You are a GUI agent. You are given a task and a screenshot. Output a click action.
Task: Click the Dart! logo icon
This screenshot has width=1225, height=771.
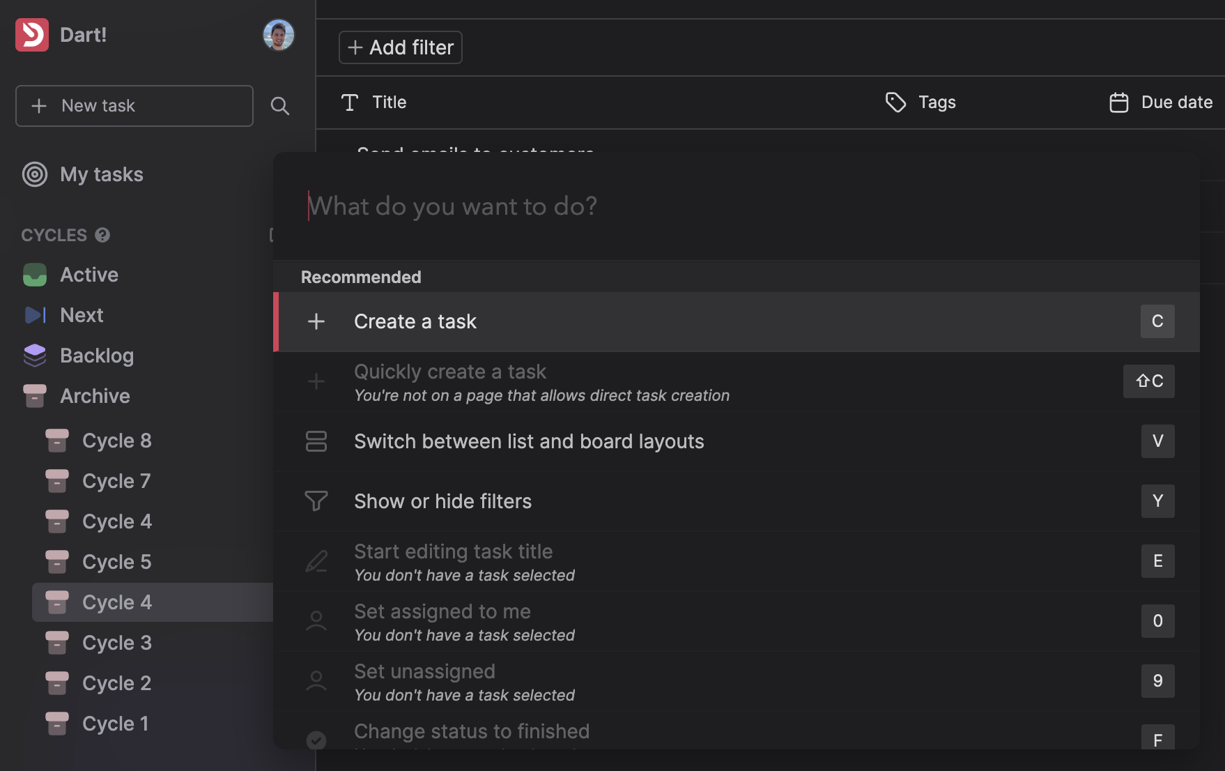tap(32, 35)
